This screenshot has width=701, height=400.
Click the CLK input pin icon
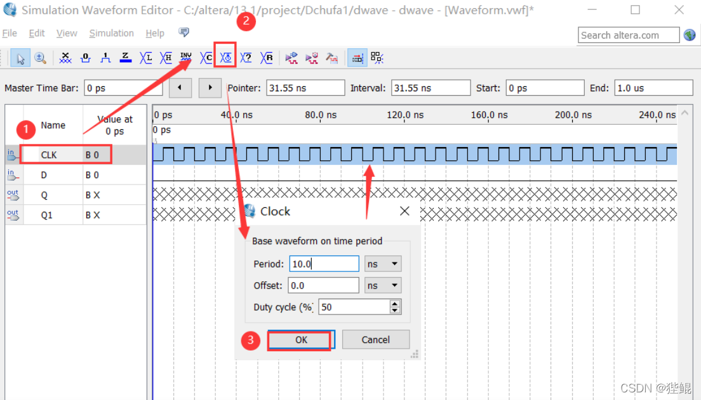click(13, 155)
